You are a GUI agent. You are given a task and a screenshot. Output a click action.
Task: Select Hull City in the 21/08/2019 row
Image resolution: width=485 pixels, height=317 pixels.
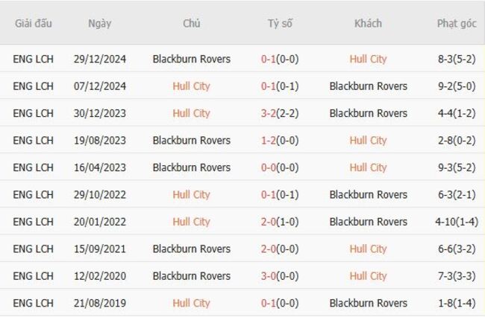[x=191, y=303]
